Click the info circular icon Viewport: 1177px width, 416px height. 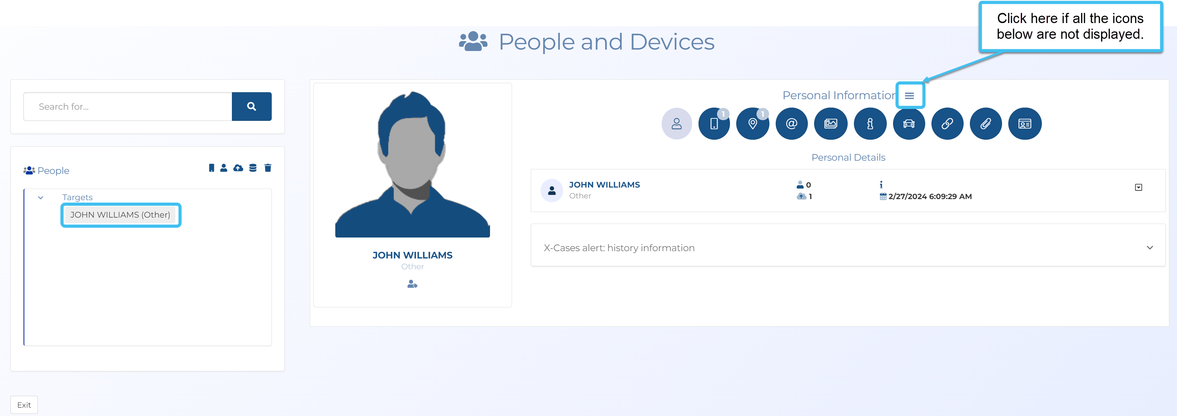[870, 124]
